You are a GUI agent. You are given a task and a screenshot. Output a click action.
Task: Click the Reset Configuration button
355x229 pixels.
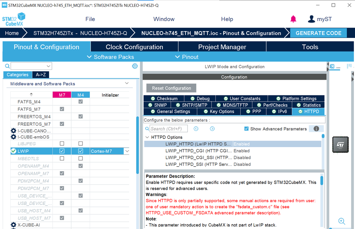171,88
